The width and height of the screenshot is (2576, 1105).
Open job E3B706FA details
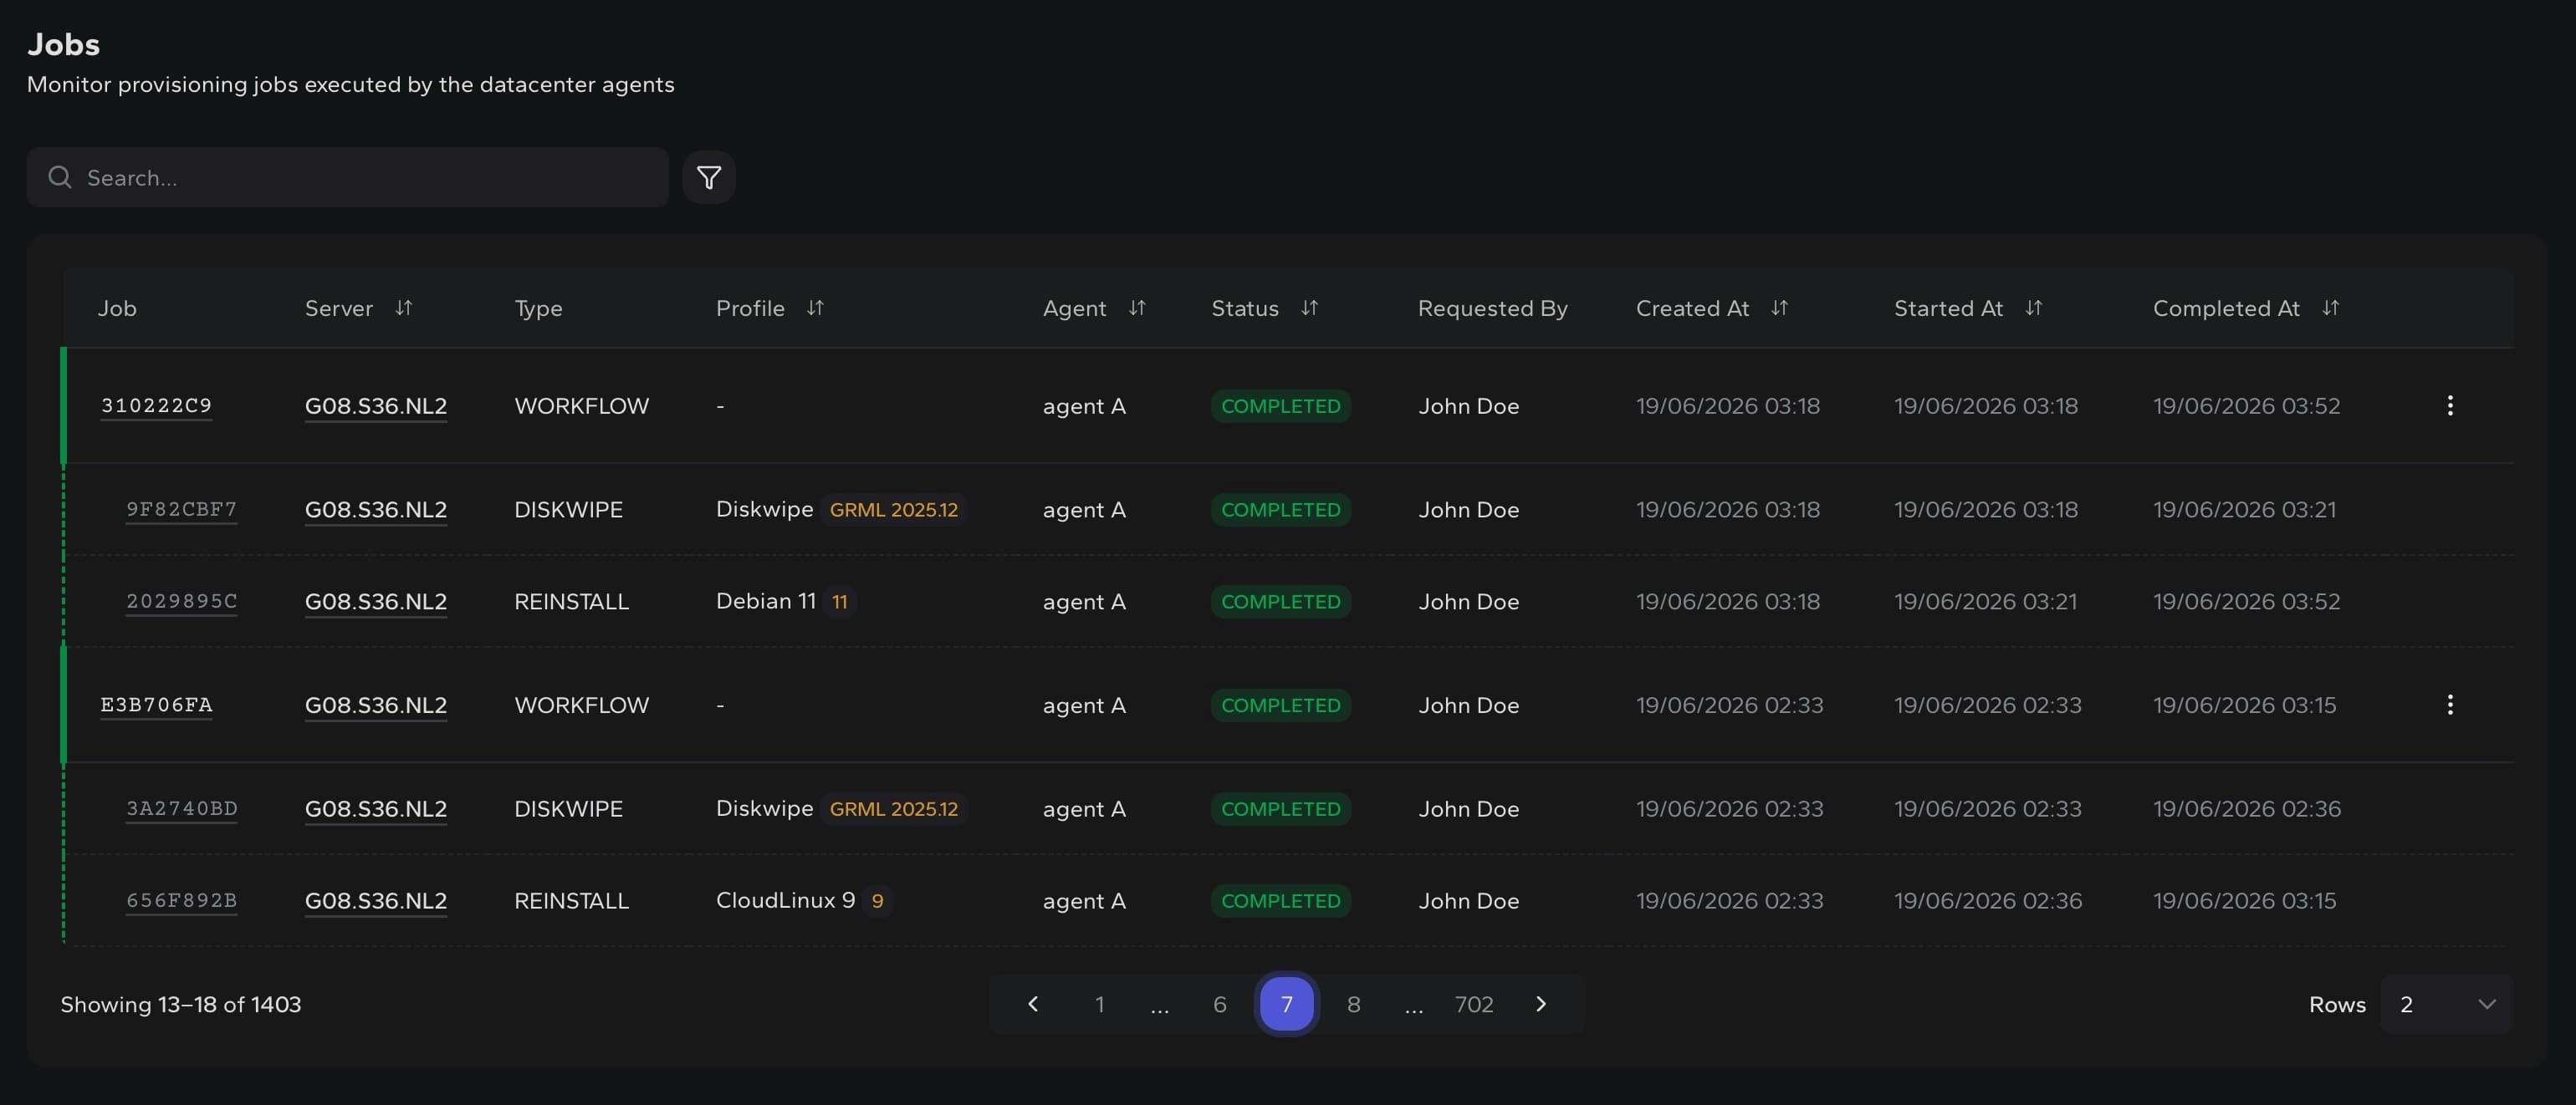point(156,705)
